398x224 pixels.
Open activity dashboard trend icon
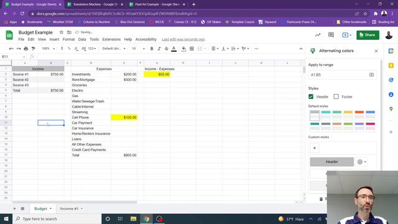(x=318, y=35)
